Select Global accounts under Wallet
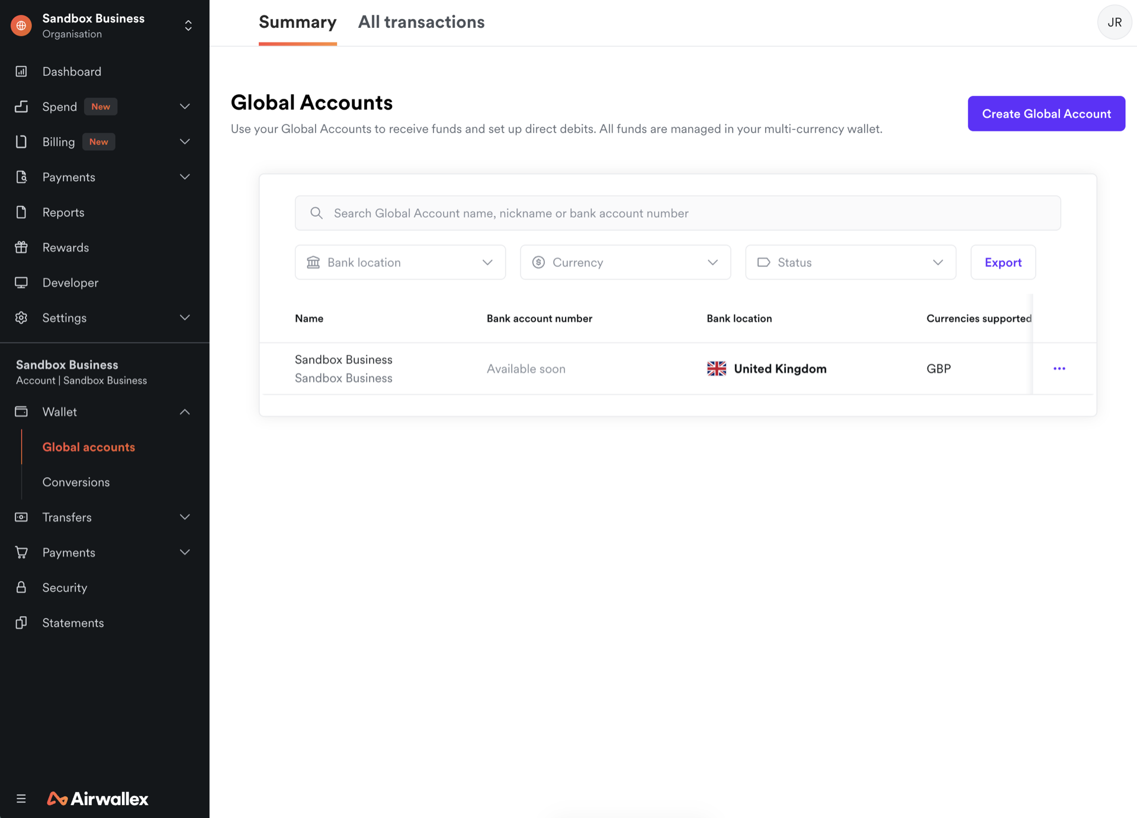The width and height of the screenshot is (1137, 818). 89,447
